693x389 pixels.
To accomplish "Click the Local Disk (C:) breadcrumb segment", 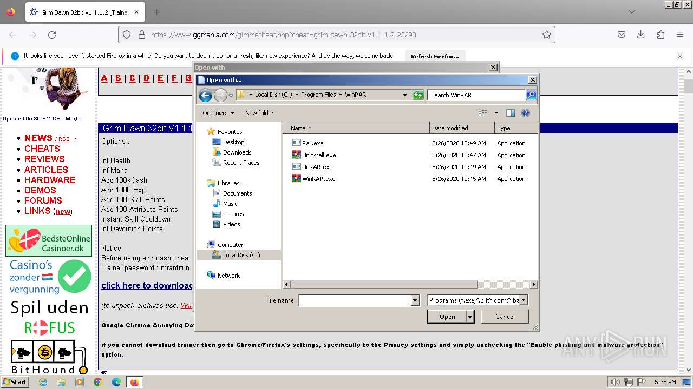I will 273,95.
